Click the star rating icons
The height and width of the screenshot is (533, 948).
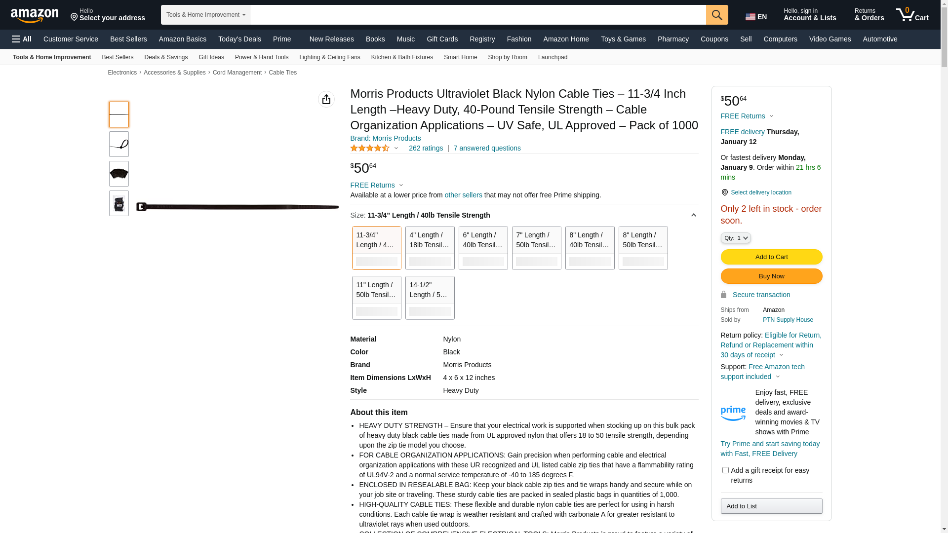pos(370,148)
